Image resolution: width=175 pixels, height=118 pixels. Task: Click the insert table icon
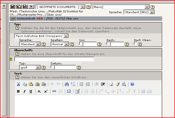(77, 91)
